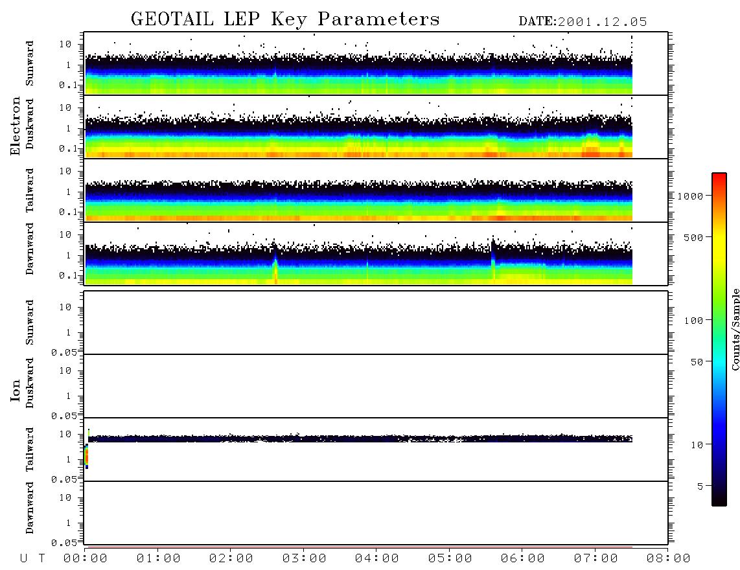Click the 0.05 tick on Ion Sunward axis

pos(64,352)
